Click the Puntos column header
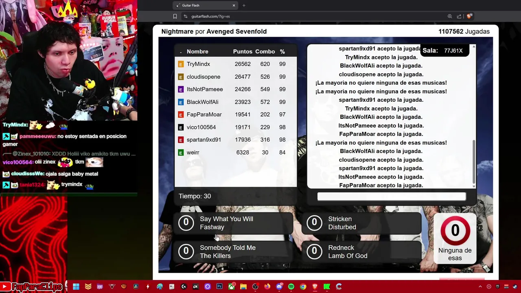 click(x=243, y=52)
